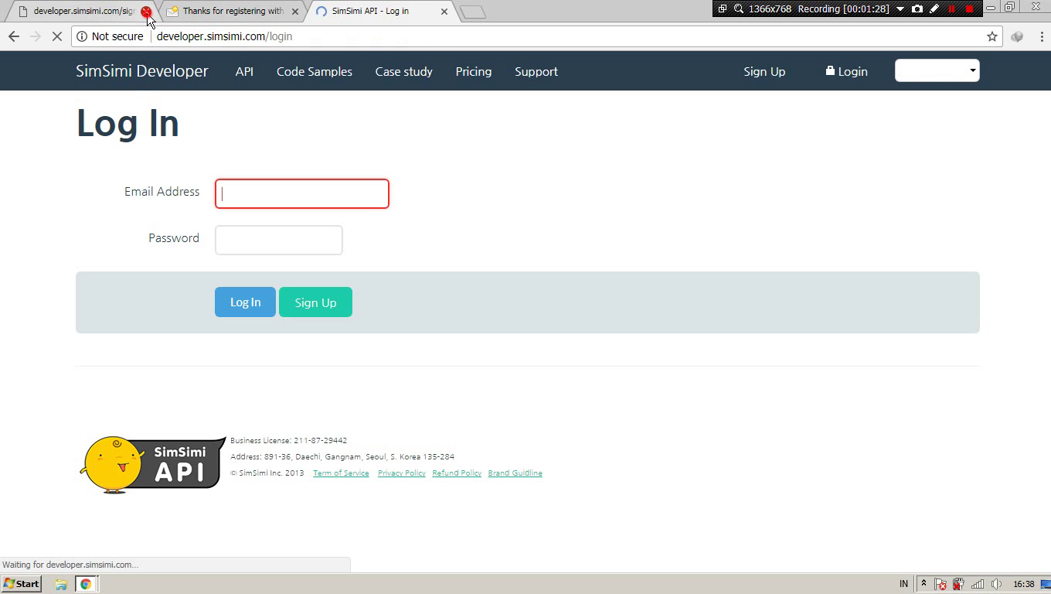Image resolution: width=1051 pixels, height=594 pixels.
Task: Bookmark this page with the star icon
Action: click(x=992, y=36)
